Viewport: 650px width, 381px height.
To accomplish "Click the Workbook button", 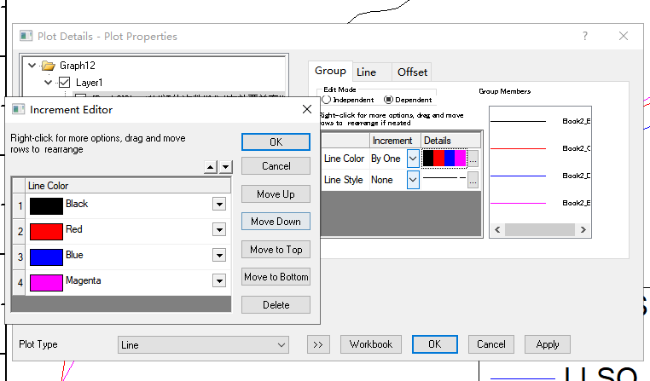I will [x=371, y=344].
